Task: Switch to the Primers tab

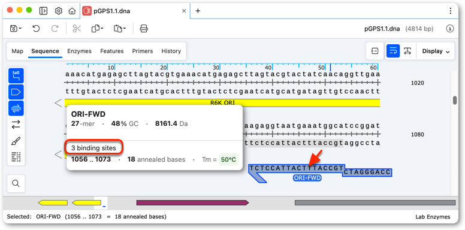Action: [143, 51]
